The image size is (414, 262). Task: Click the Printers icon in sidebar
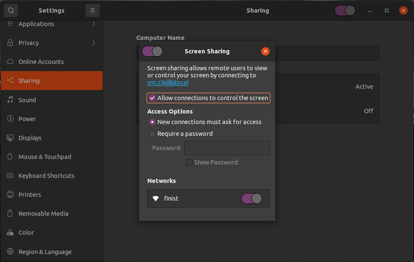pos(11,194)
